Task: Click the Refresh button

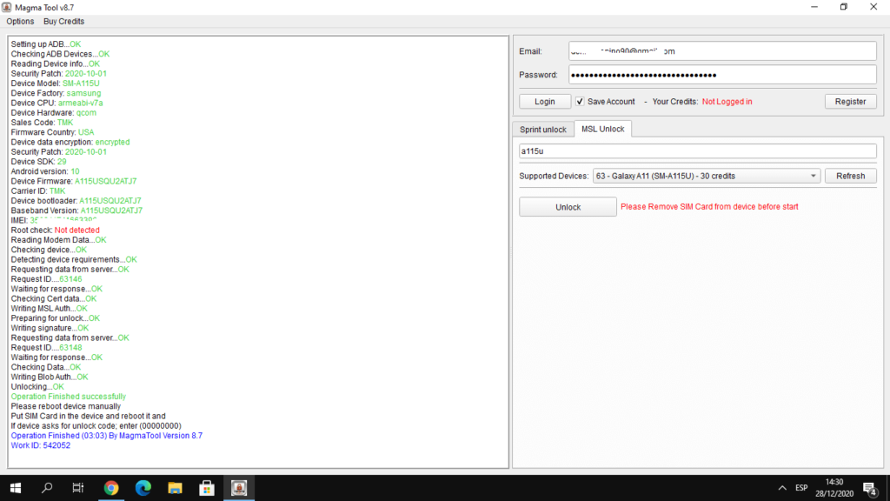Action: [x=850, y=176]
